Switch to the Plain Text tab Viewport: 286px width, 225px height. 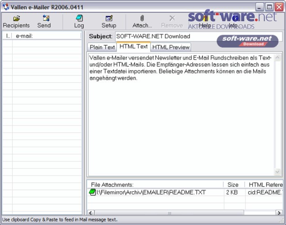pyautogui.click(x=102, y=47)
